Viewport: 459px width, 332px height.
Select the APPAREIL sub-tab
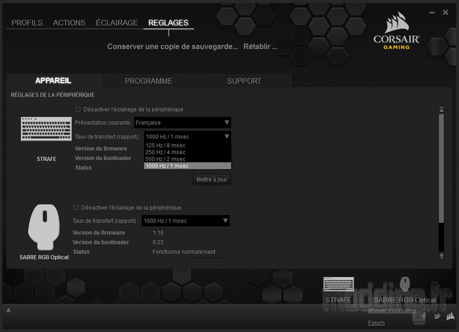point(53,80)
